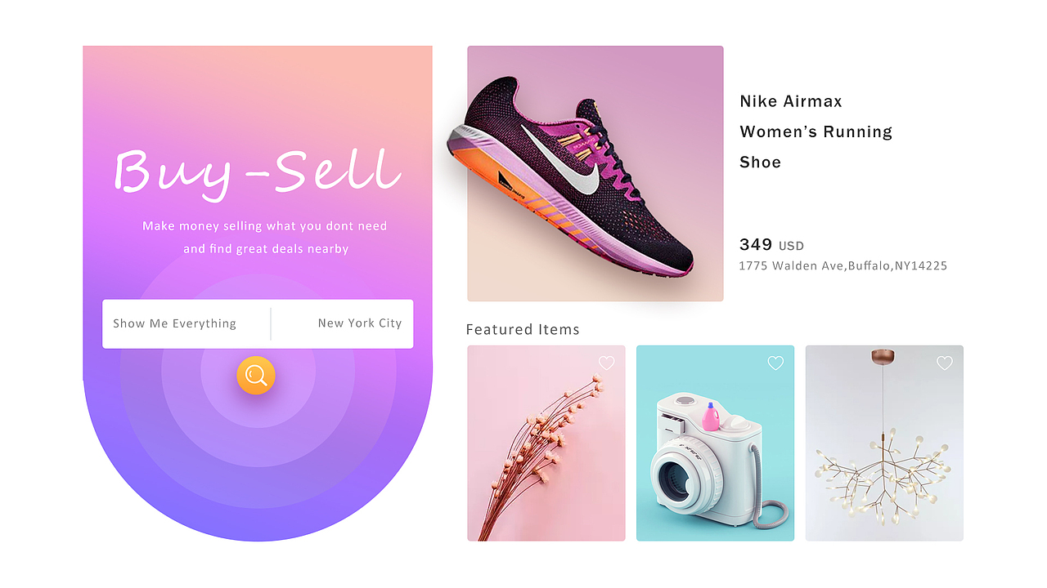Click the Make money selling tagline
1047x588 pixels.
pyautogui.click(x=264, y=225)
